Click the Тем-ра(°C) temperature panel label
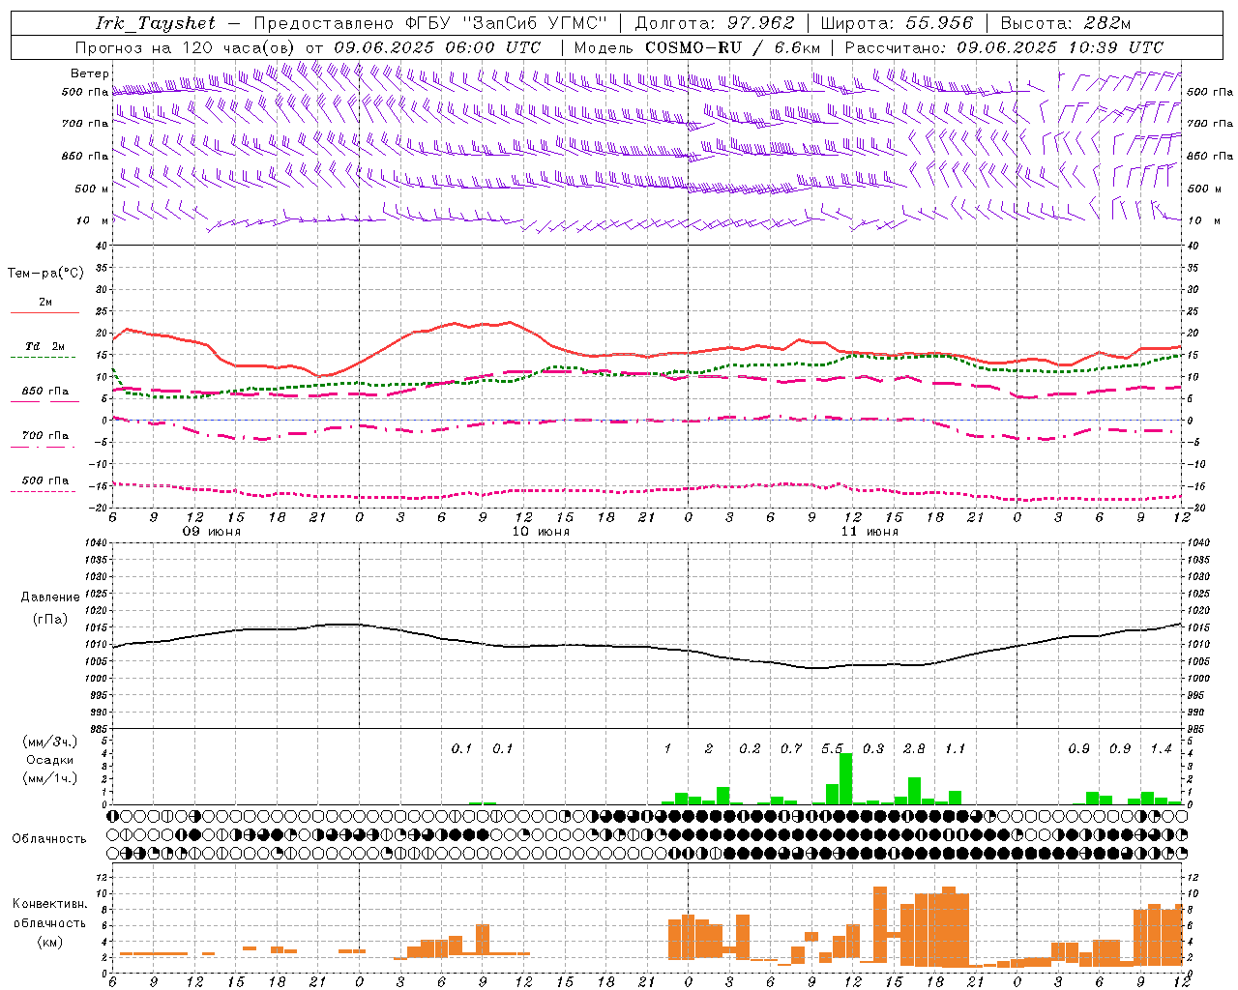This screenshot has height=990, width=1238. coord(45,274)
